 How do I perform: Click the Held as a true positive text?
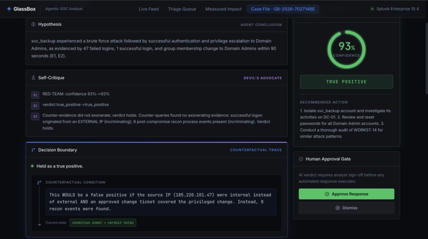pos(60,166)
